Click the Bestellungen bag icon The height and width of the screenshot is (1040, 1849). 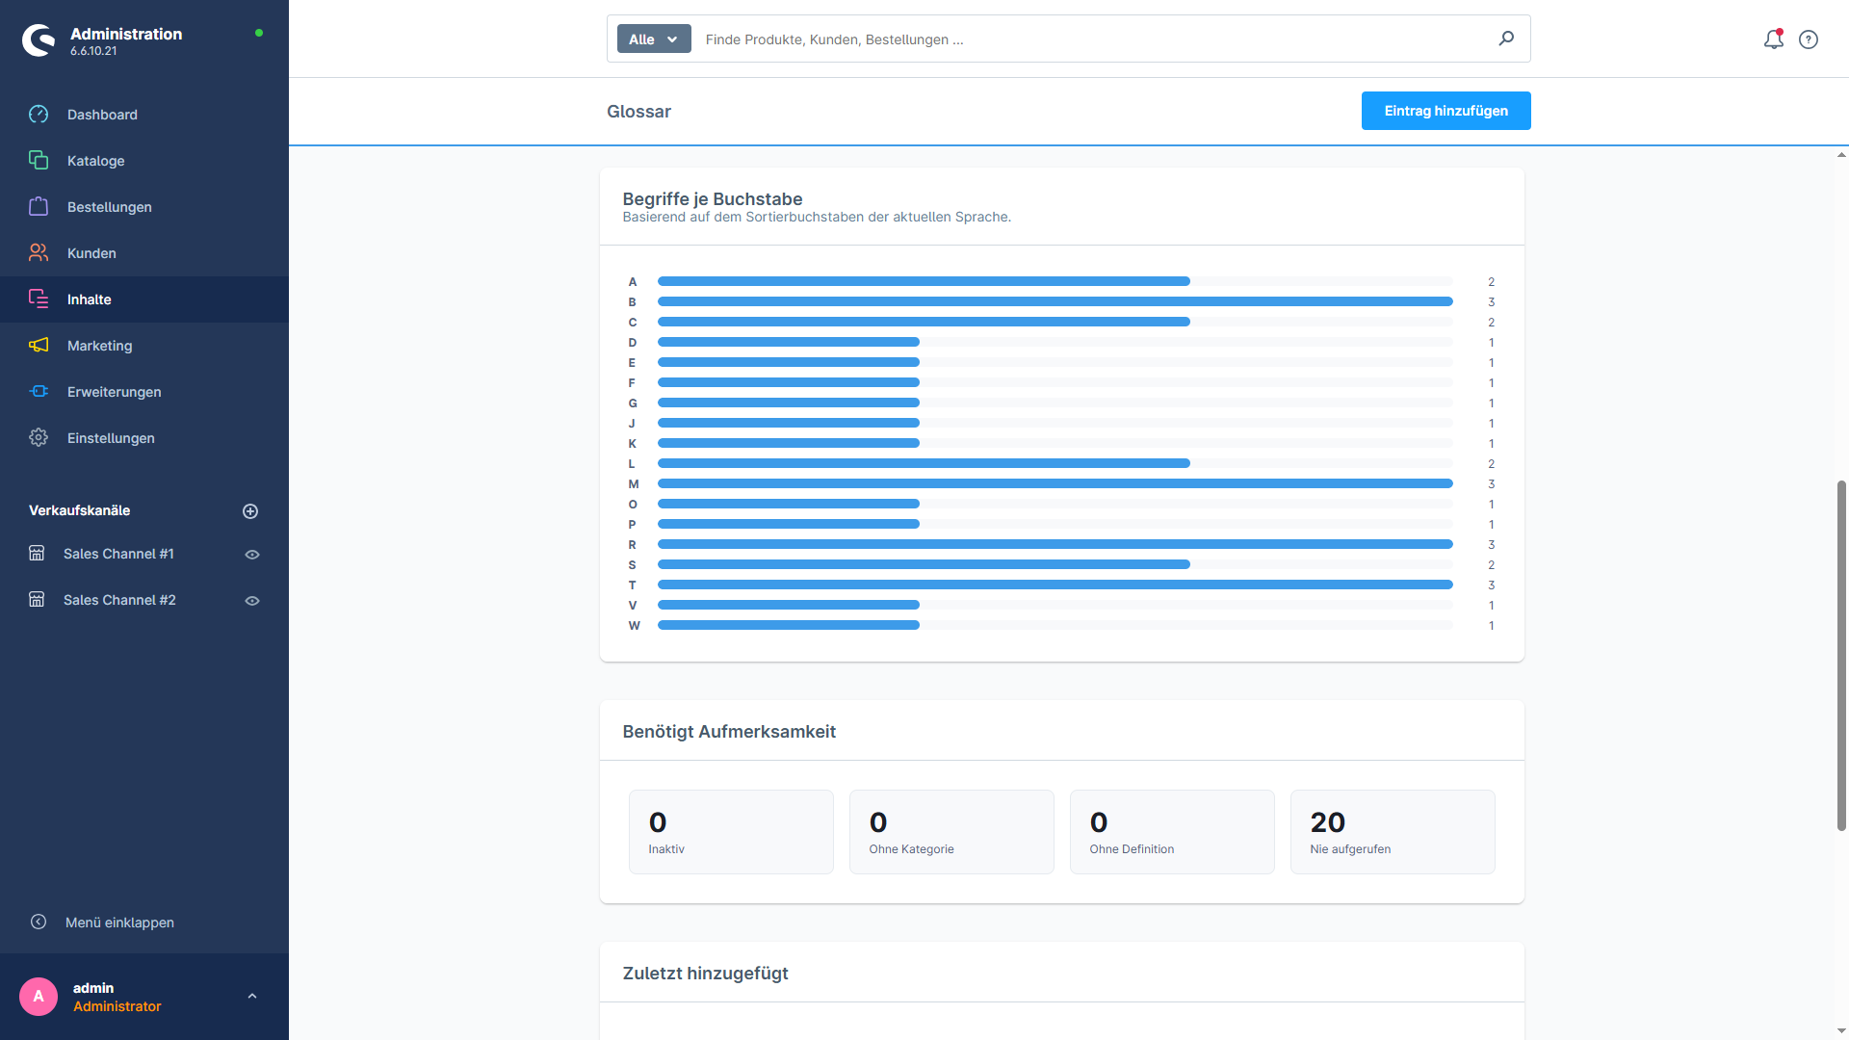pos(39,207)
